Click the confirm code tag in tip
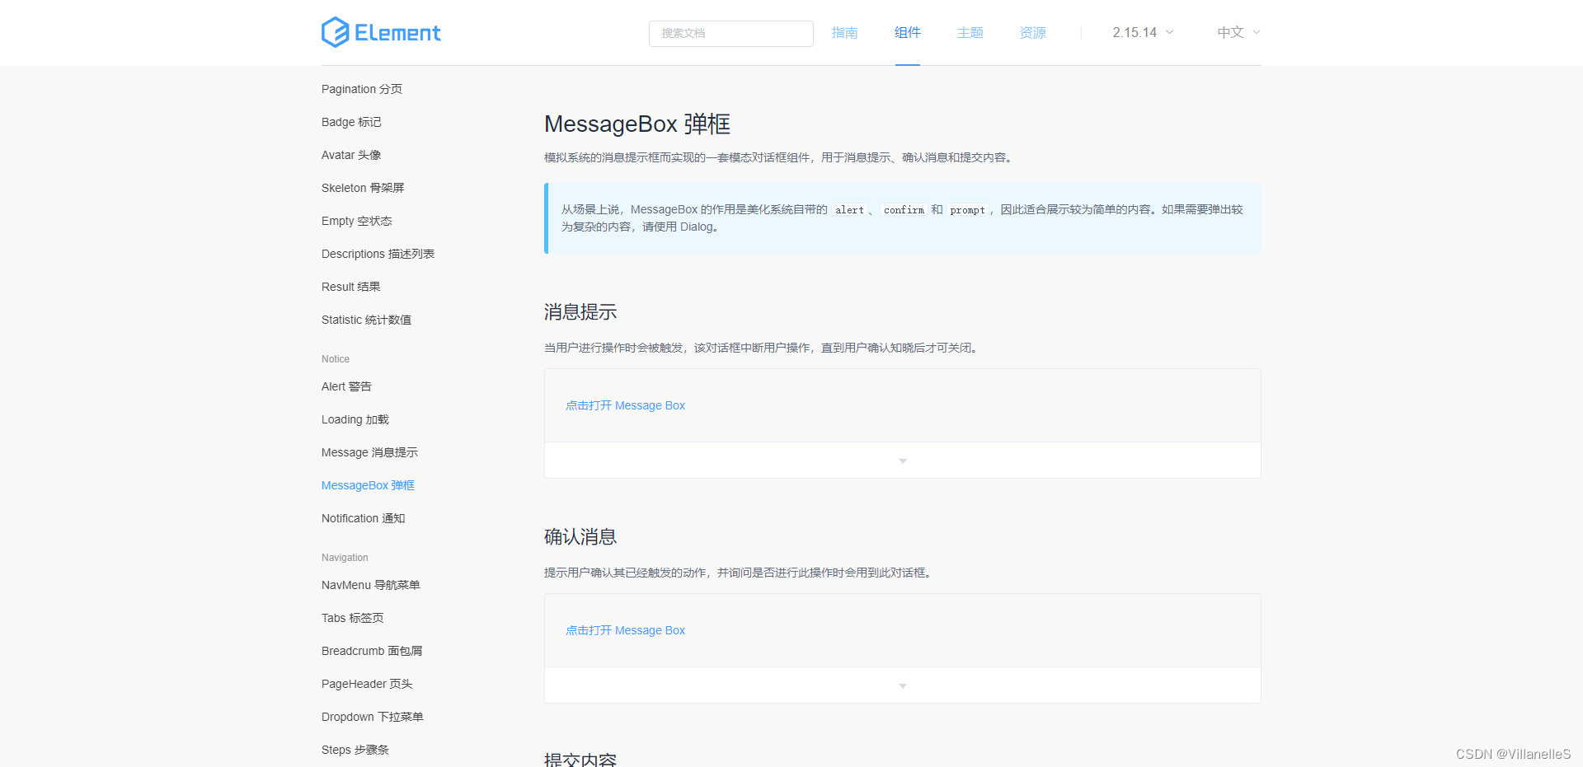 pos(904,210)
